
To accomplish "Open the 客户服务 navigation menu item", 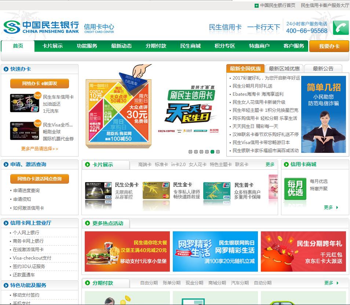I will [294, 46].
